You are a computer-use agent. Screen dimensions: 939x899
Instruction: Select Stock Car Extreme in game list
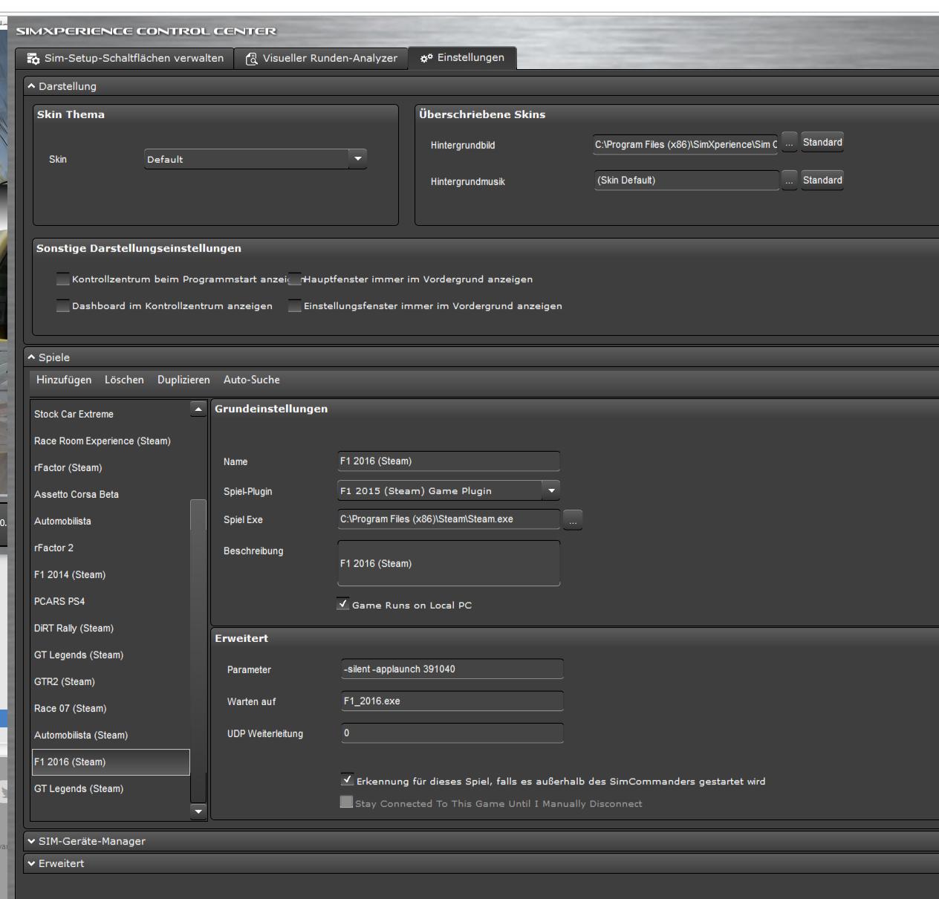(x=110, y=414)
